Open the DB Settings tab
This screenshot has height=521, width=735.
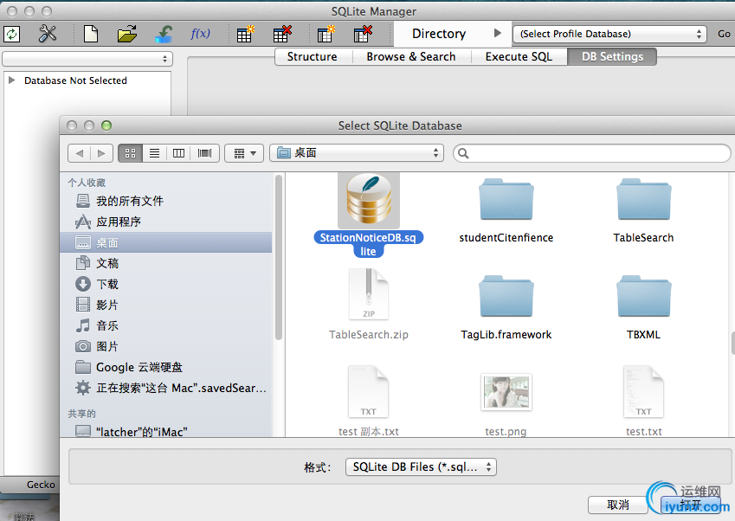point(612,57)
